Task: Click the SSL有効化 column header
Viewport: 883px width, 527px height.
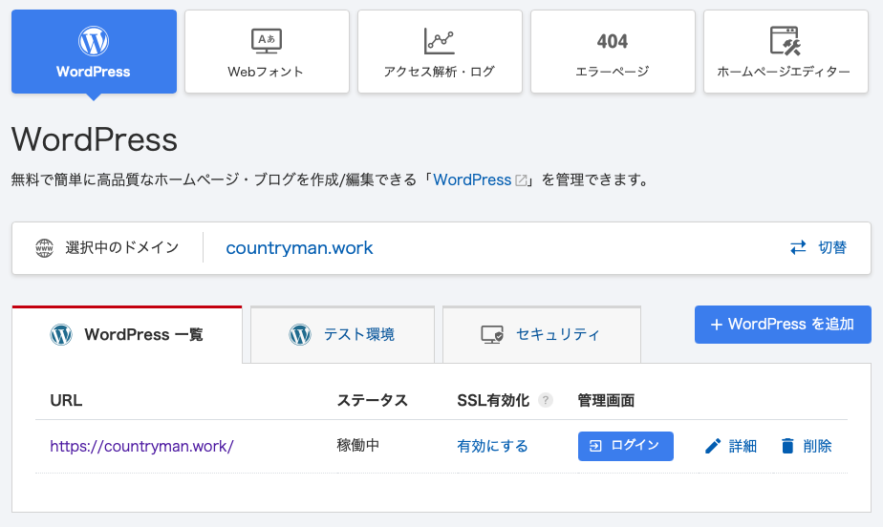Action: pyautogui.click(x=493, y=400)
